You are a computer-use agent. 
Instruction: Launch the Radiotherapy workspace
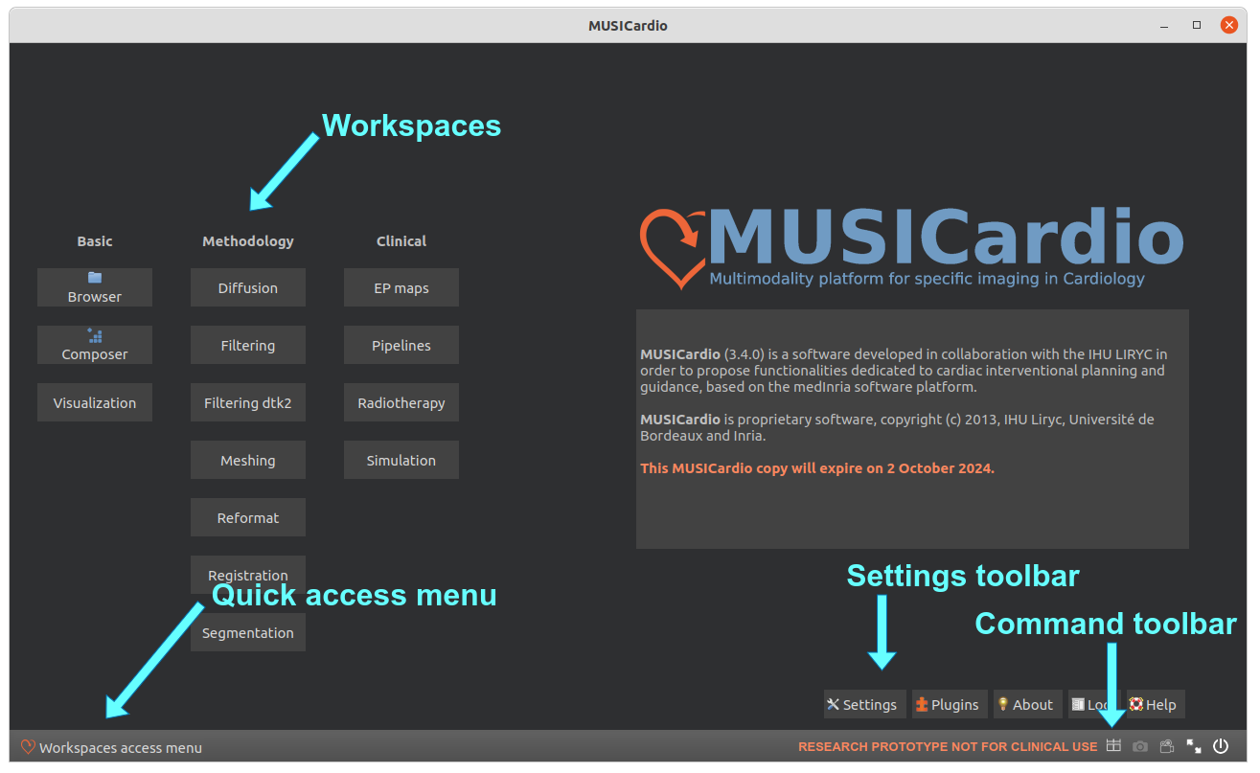click(401, 402)
